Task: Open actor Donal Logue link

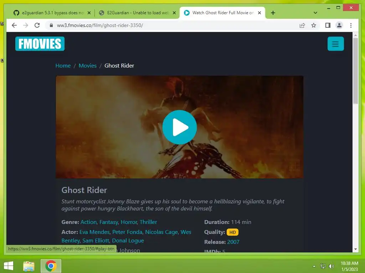Action: (128, 241)
